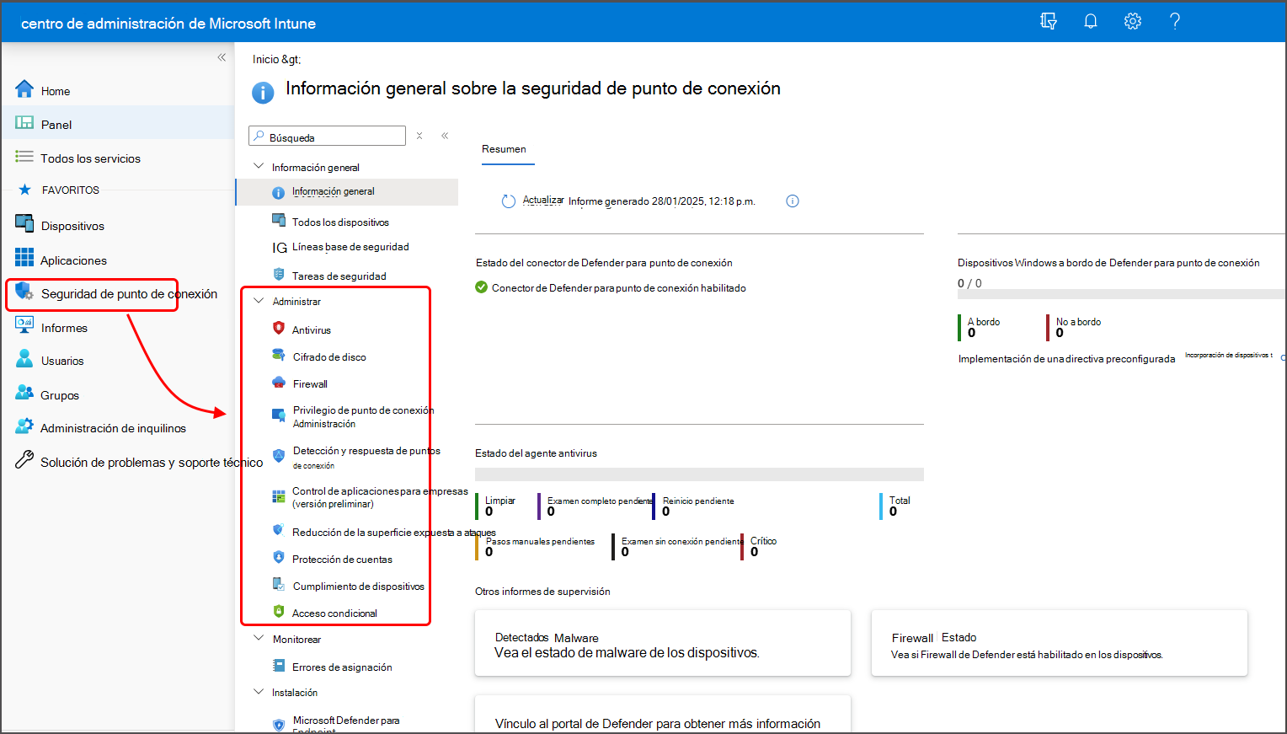Open the Firewall Estado report card

tap(1060, 643)
